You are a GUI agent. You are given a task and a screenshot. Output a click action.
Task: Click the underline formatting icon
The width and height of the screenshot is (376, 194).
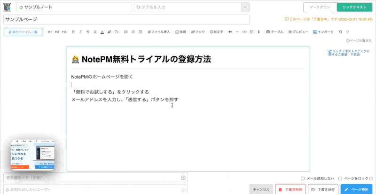click(95, 32)
